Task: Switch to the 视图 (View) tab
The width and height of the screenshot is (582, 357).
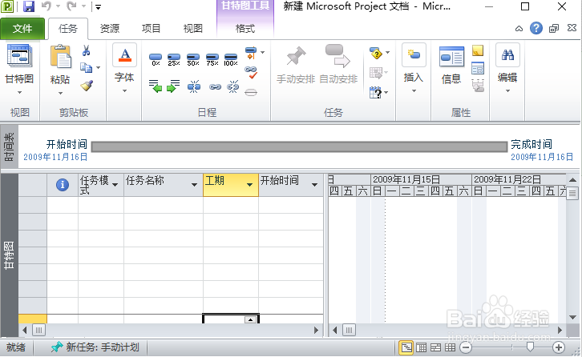Action: [193, 29]
